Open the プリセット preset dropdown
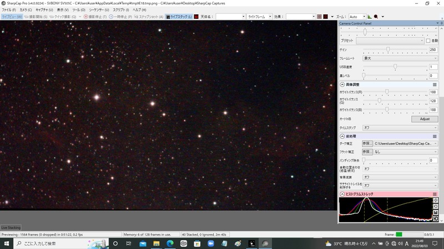 (390, 40)
